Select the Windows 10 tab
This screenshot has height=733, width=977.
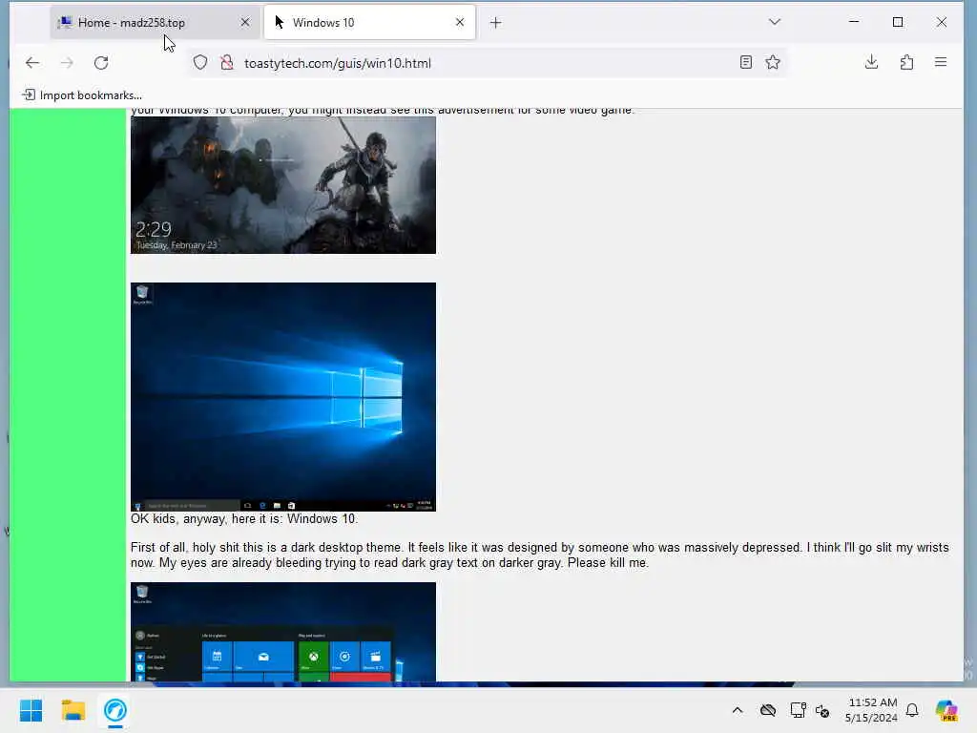(369, 23)
